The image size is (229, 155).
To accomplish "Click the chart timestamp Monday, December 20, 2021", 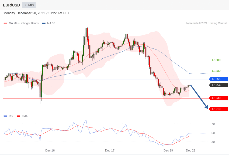I will coord(37,13).
